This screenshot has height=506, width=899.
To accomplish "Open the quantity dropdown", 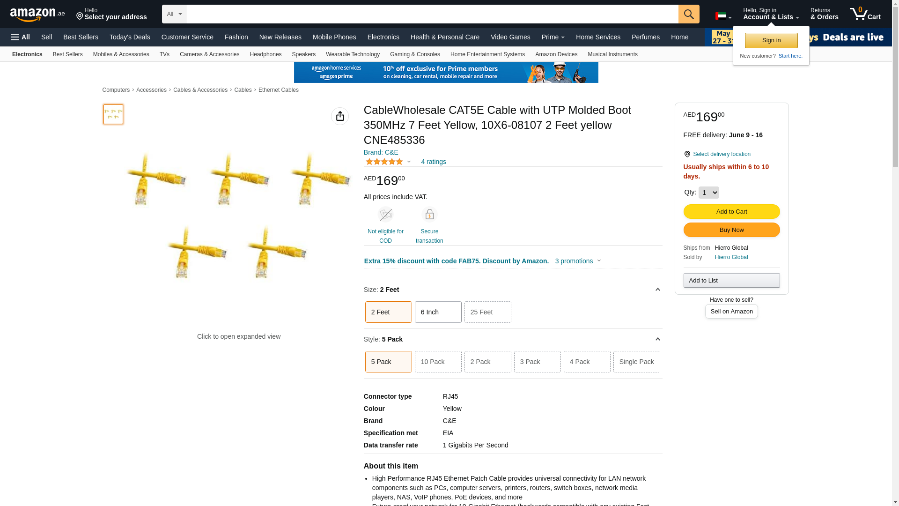I will coord(708,193).
